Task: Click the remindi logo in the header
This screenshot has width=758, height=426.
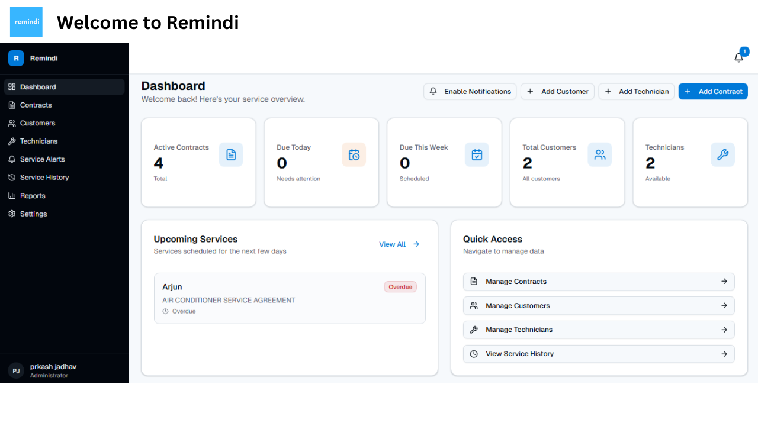Action: pyautogui.click(x=27, y=22)
